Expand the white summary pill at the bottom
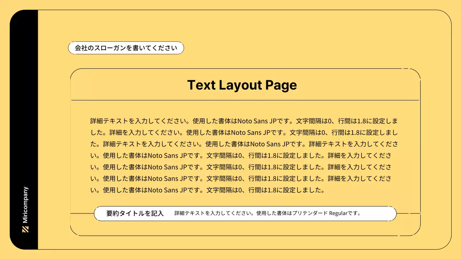Image resolution: width=461 pixels, height=259 pixels. 245,213
